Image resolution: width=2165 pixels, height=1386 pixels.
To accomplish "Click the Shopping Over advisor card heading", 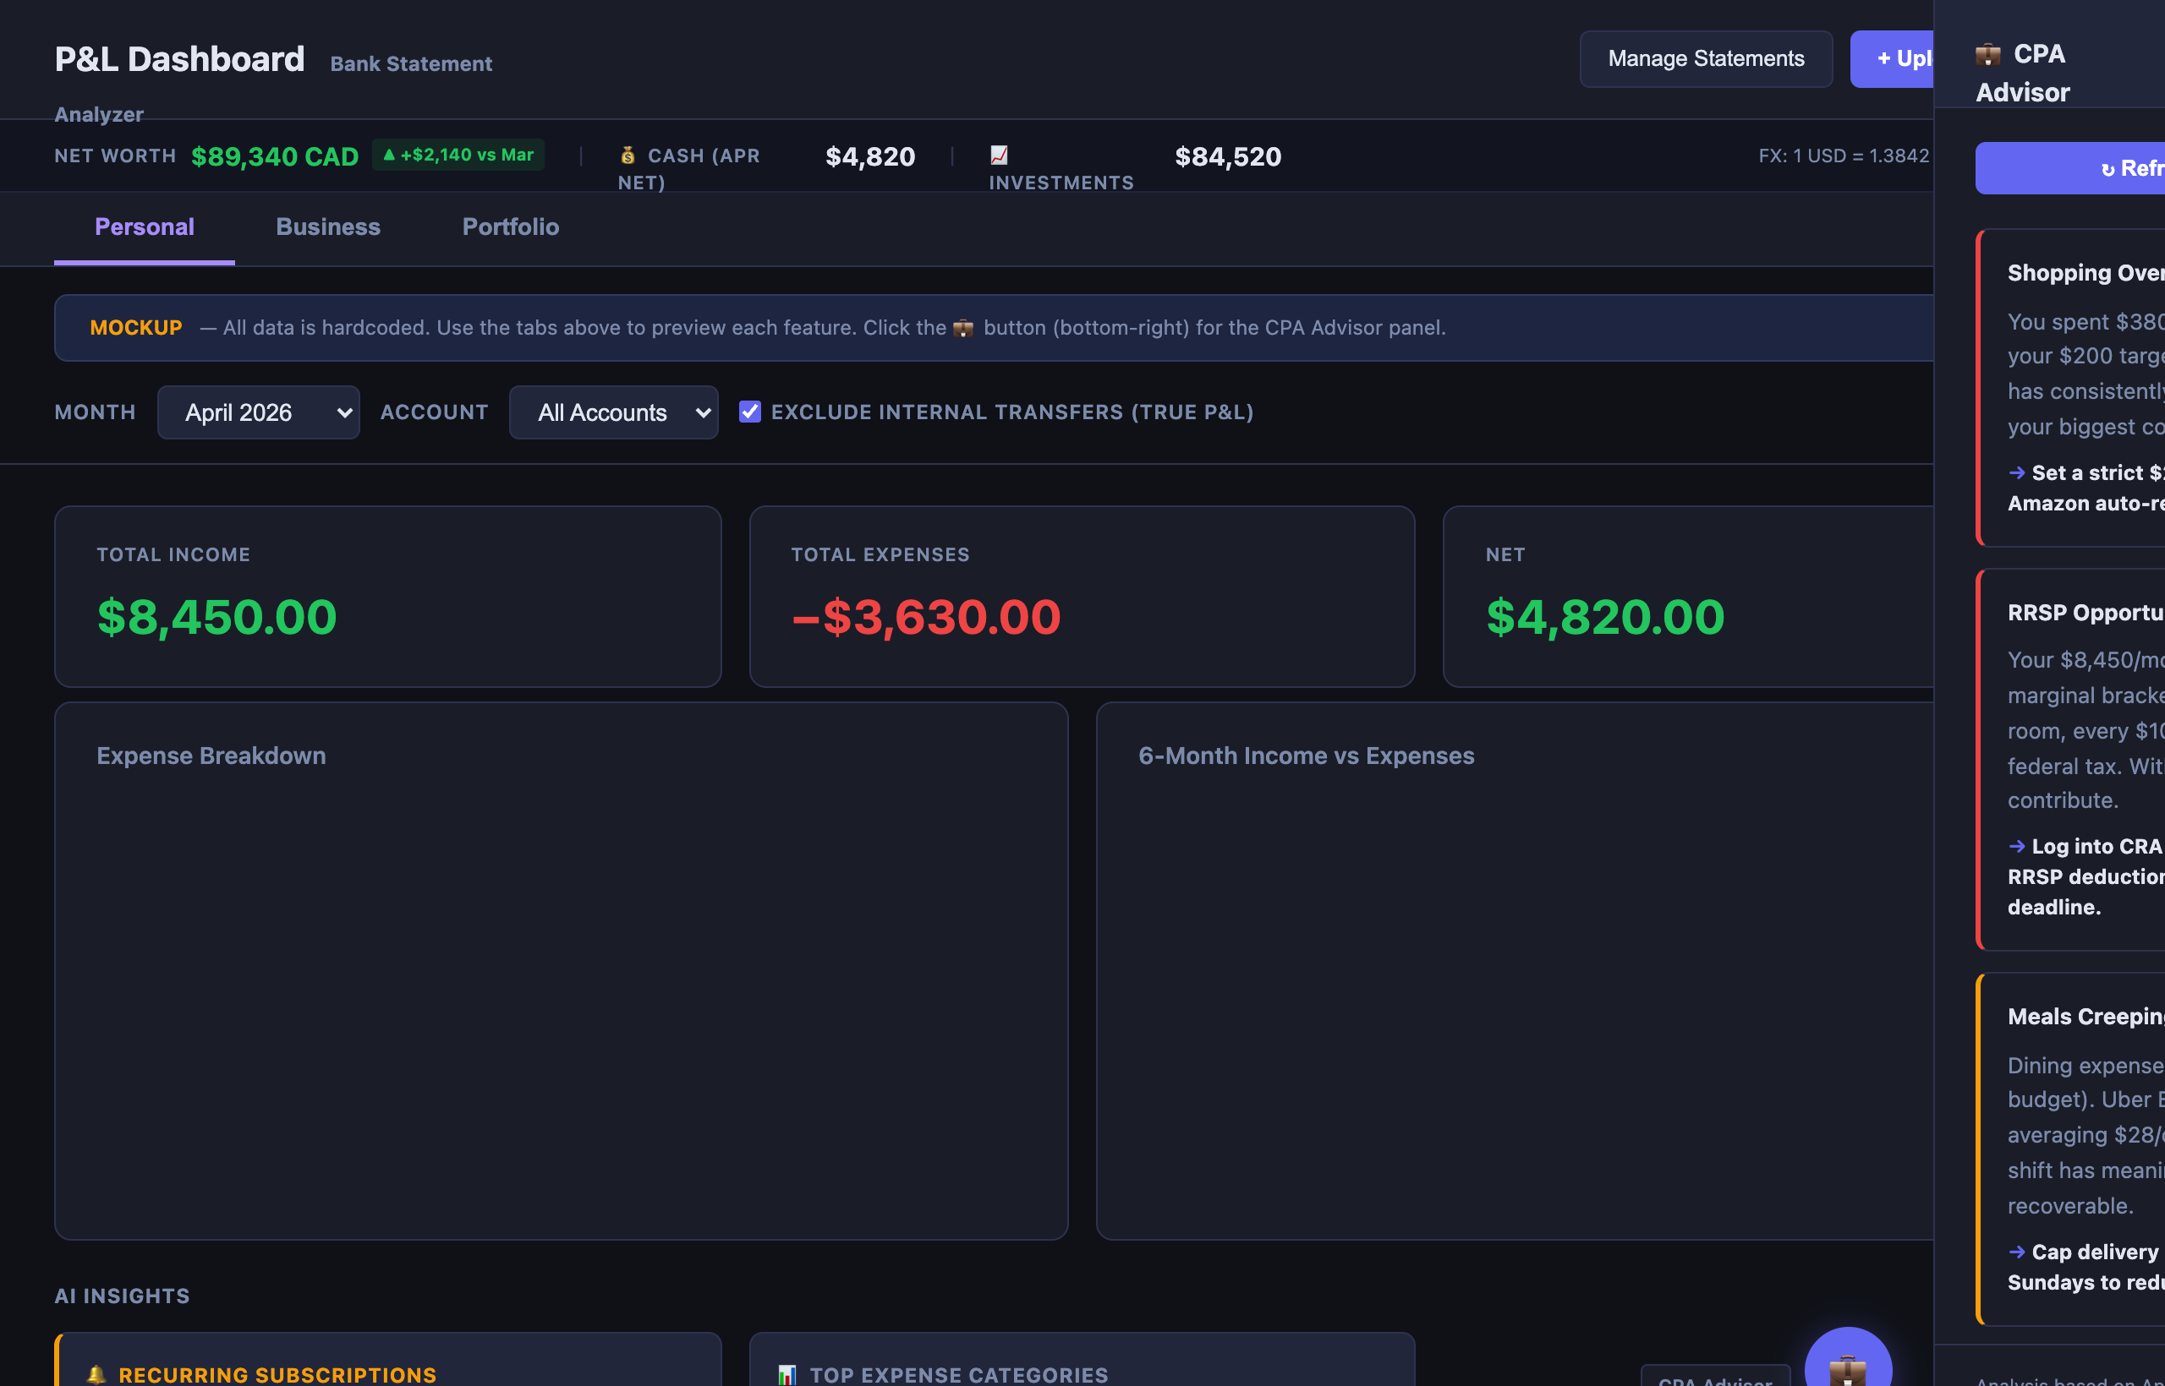I will click(2086, 273).
